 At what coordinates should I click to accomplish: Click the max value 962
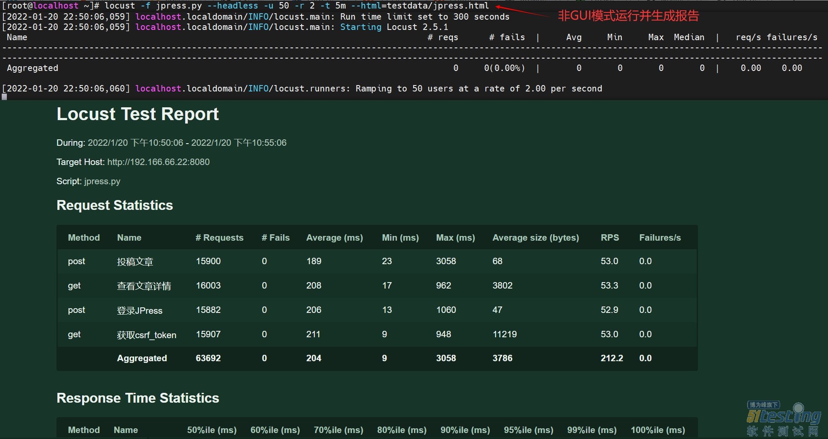click(444, 286)
